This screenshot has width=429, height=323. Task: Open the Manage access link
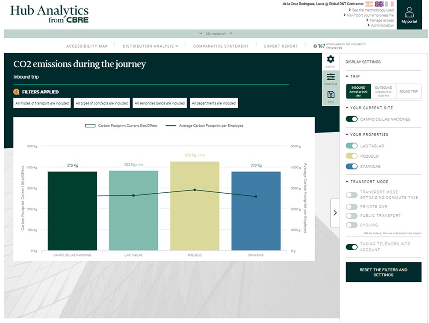382,20
